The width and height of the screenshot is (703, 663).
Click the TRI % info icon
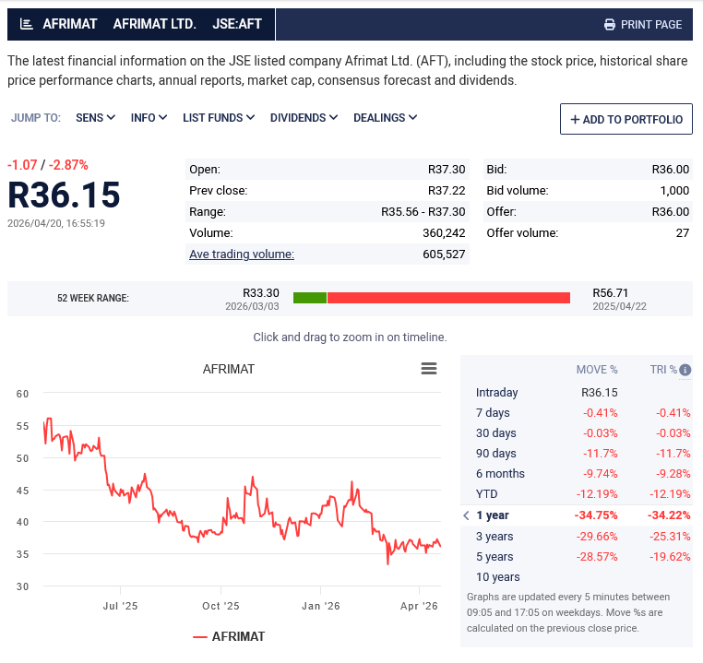click(685, 370)
